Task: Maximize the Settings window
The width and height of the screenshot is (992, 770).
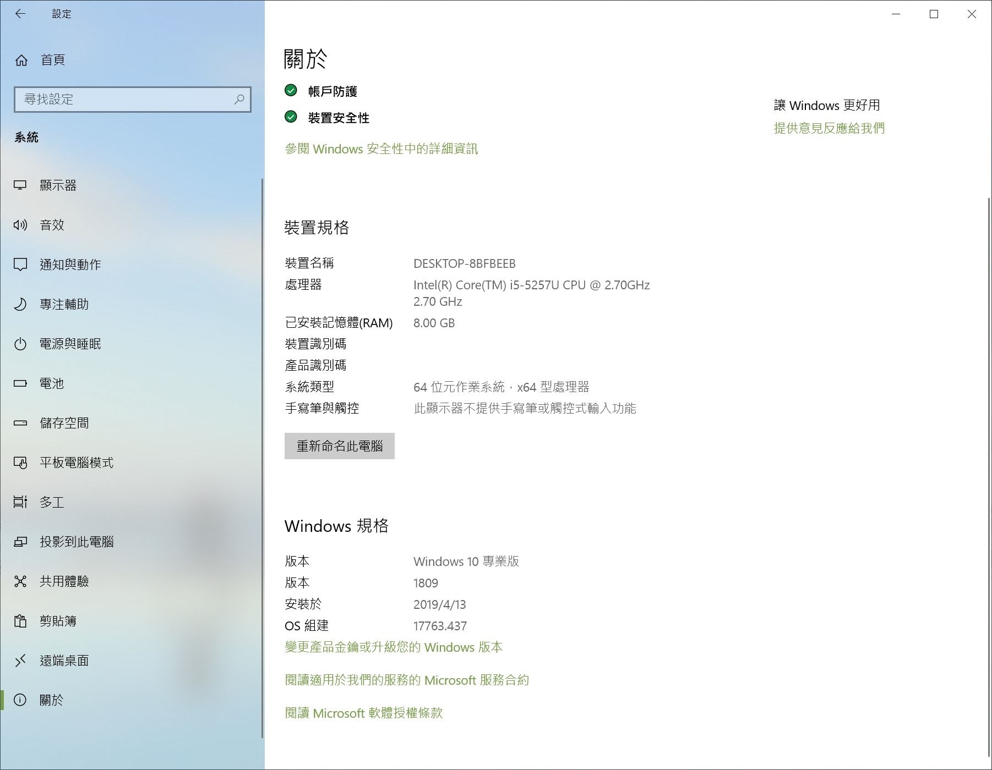Action: pos(934,14)
